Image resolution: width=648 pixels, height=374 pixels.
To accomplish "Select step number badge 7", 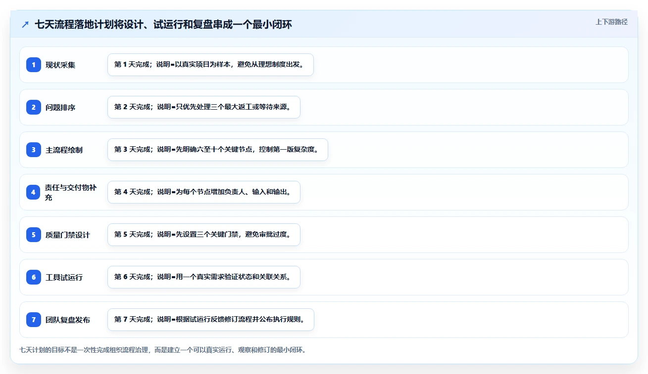I will tap(34, 320).
